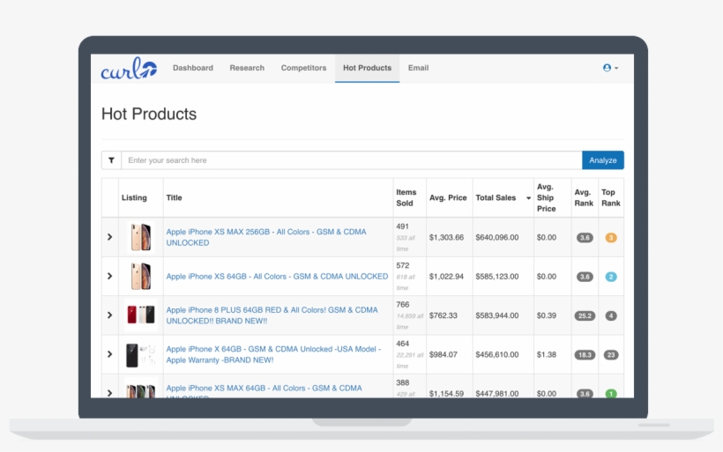Open iPhone XS 64GB listing link

tap(277, 277)
